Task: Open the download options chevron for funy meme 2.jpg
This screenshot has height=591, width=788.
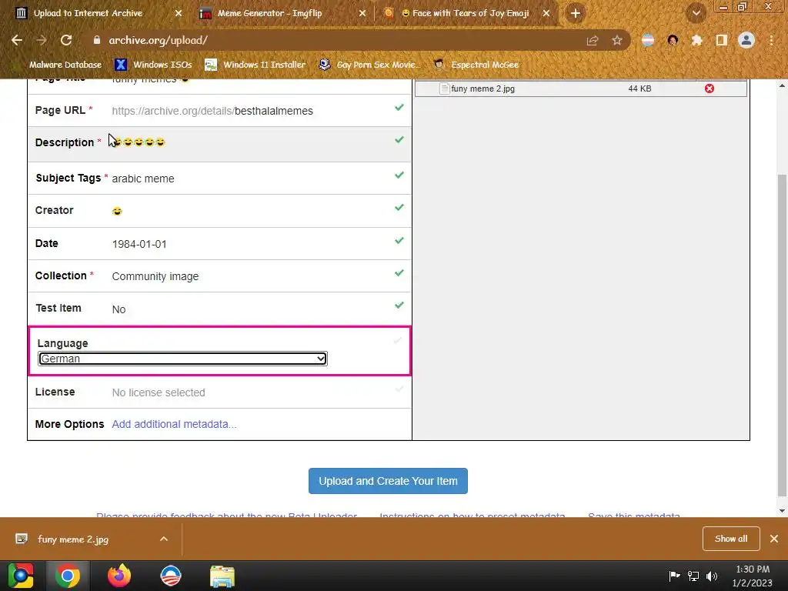Action: point(164,539)
